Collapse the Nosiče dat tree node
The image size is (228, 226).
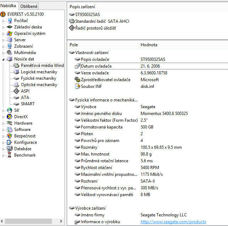[x=4, y=59]
